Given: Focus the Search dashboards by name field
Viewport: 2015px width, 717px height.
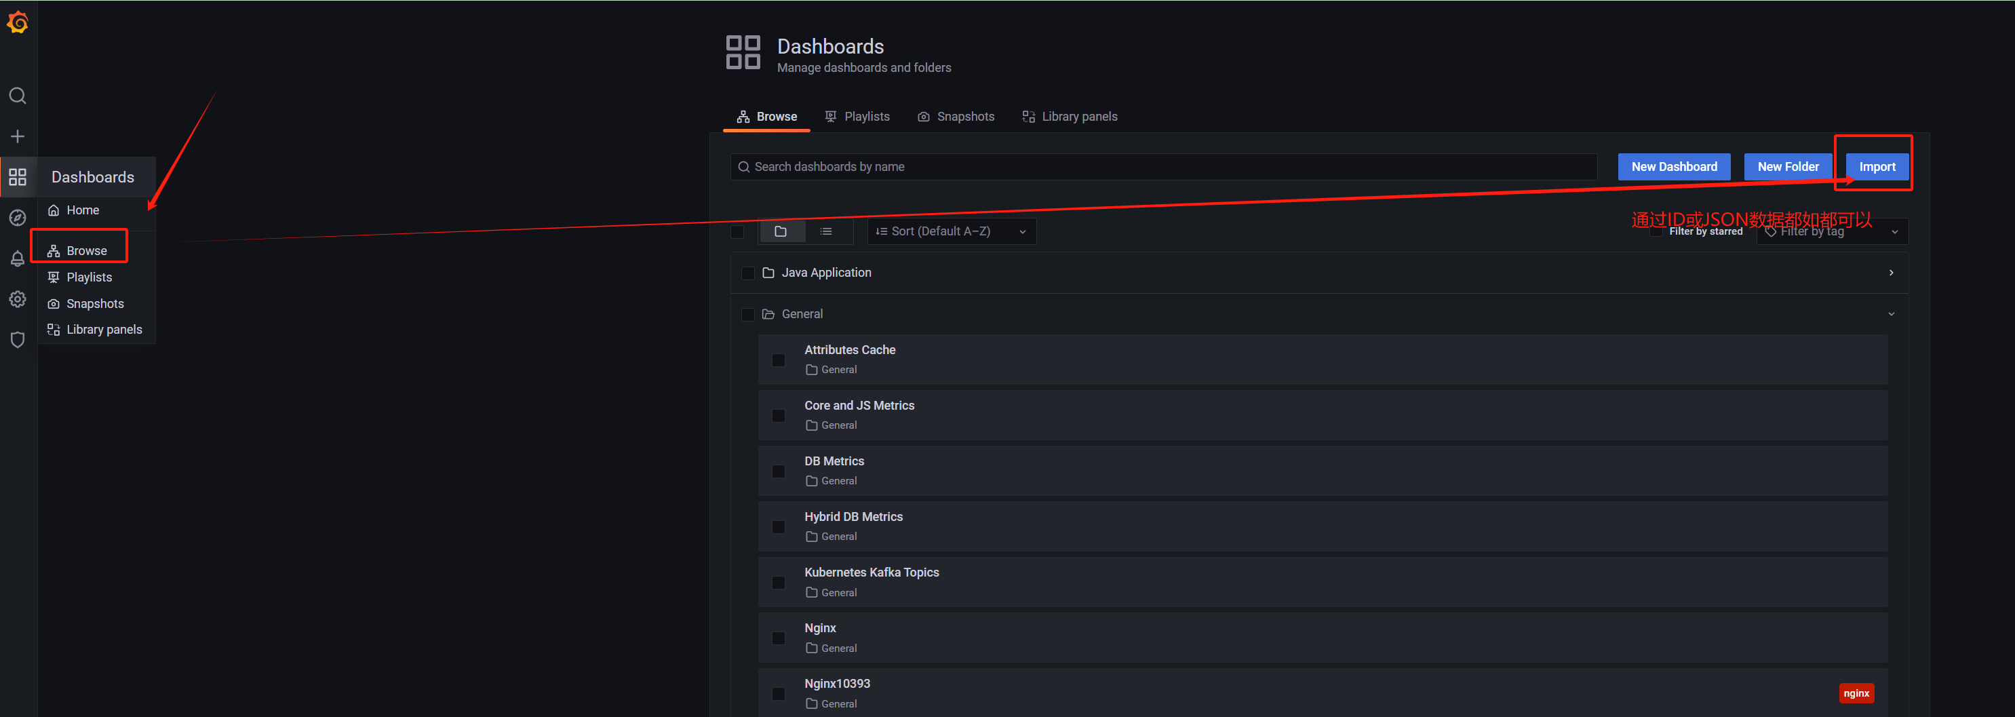Looking at the screenshot, I should 1162,167.
